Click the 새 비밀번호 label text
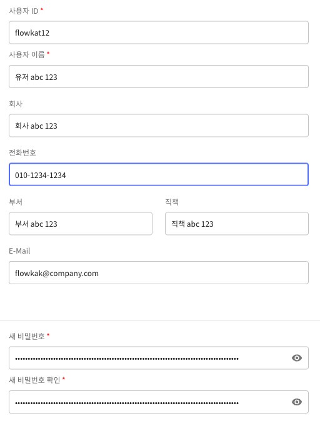This screenshot has height=431, width=320. coord(27,336)
